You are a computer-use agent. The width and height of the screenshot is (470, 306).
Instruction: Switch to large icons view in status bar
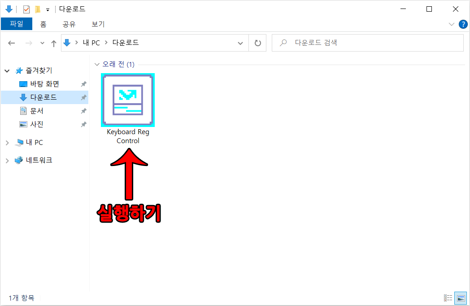pyautogui.click(x=461, y=298)
